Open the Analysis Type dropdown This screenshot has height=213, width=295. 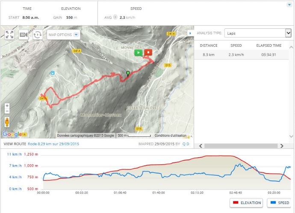pyautogui.click(x=258, y=33)
